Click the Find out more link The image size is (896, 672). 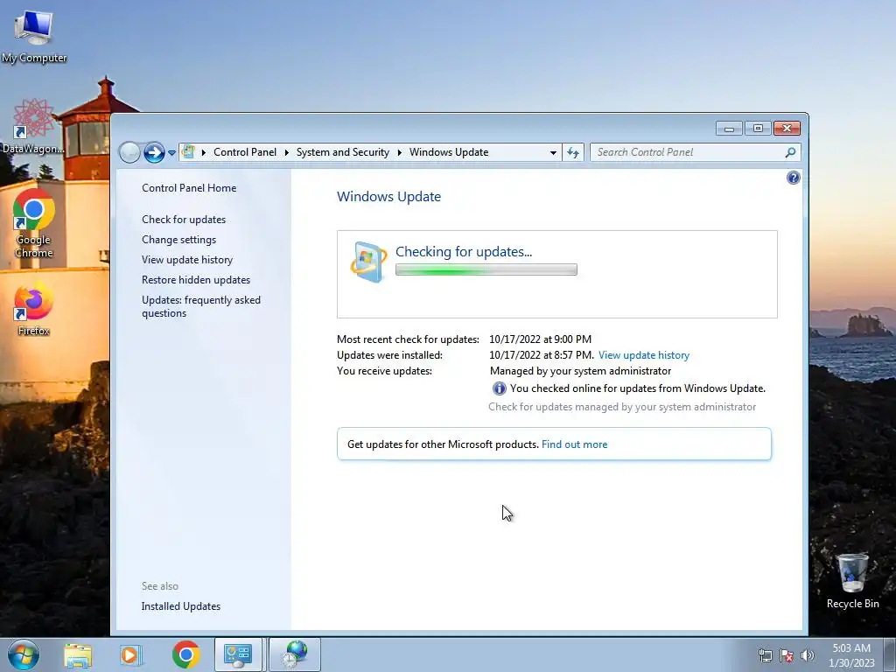574,444
